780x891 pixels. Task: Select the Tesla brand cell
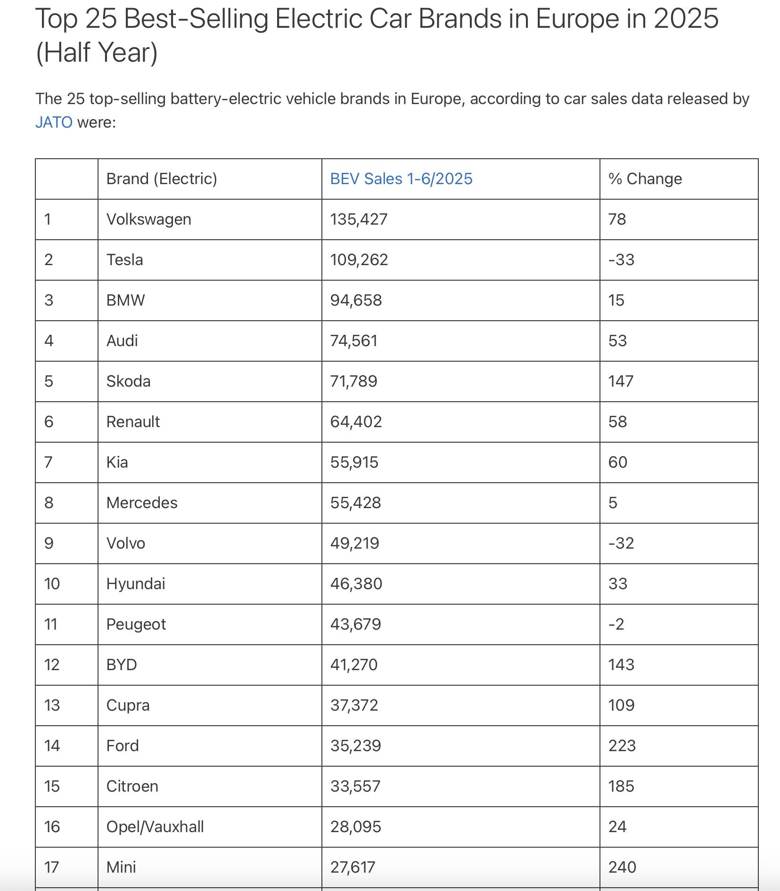[124, 260]
